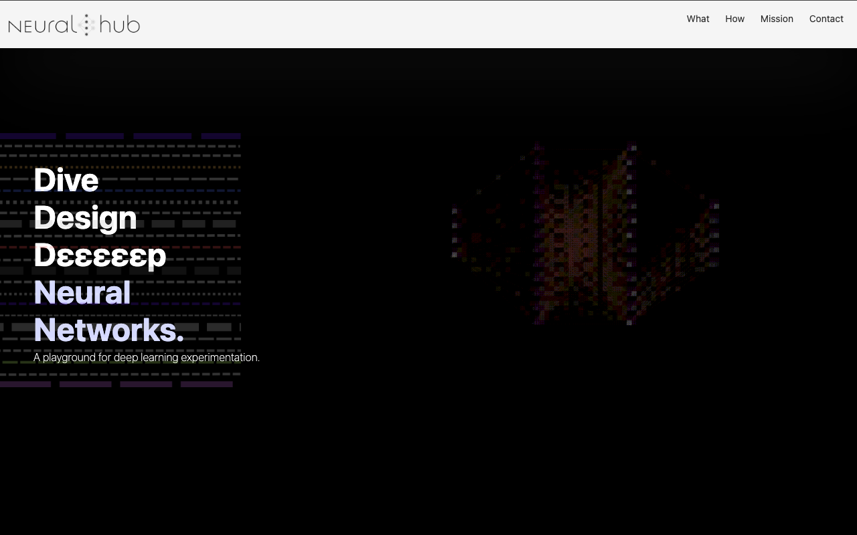Click the 'Dive' headline word
Viewport: 857px width, 535px height.
[66, 180]
